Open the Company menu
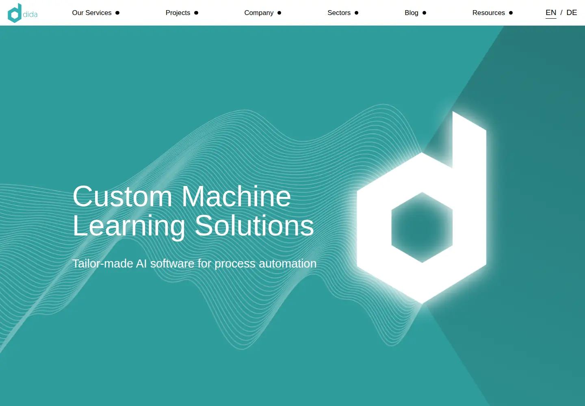The height and width of the screenshot is (406, 585). tap(259, 13)
